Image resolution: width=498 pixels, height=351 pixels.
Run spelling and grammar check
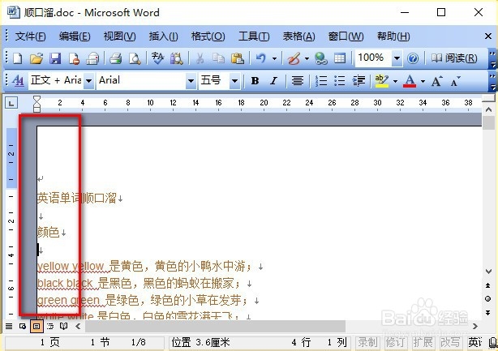(x=157, y=58)
